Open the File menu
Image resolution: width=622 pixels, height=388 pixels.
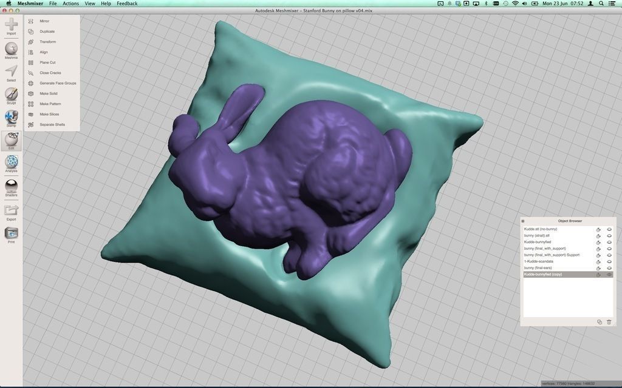click(x=53, y=3)
